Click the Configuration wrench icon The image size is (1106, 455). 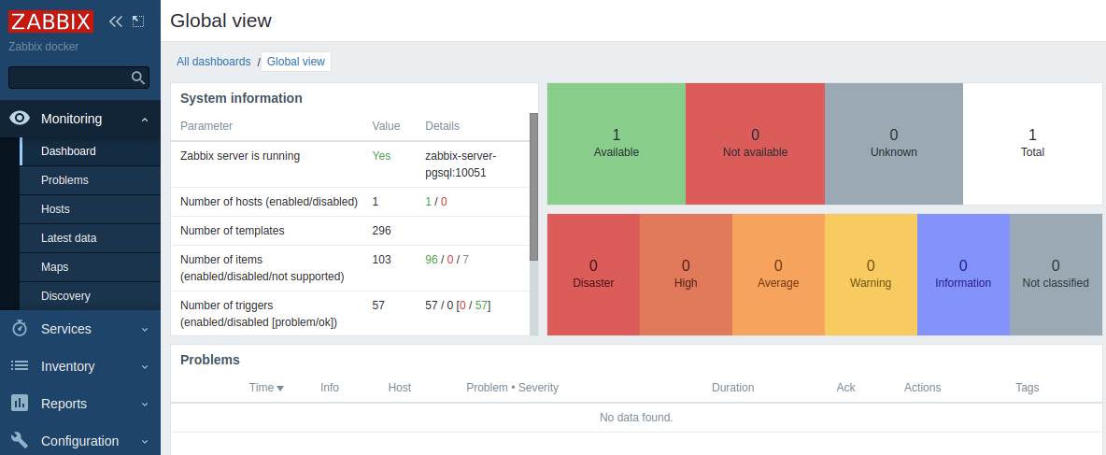click(20, 440)
